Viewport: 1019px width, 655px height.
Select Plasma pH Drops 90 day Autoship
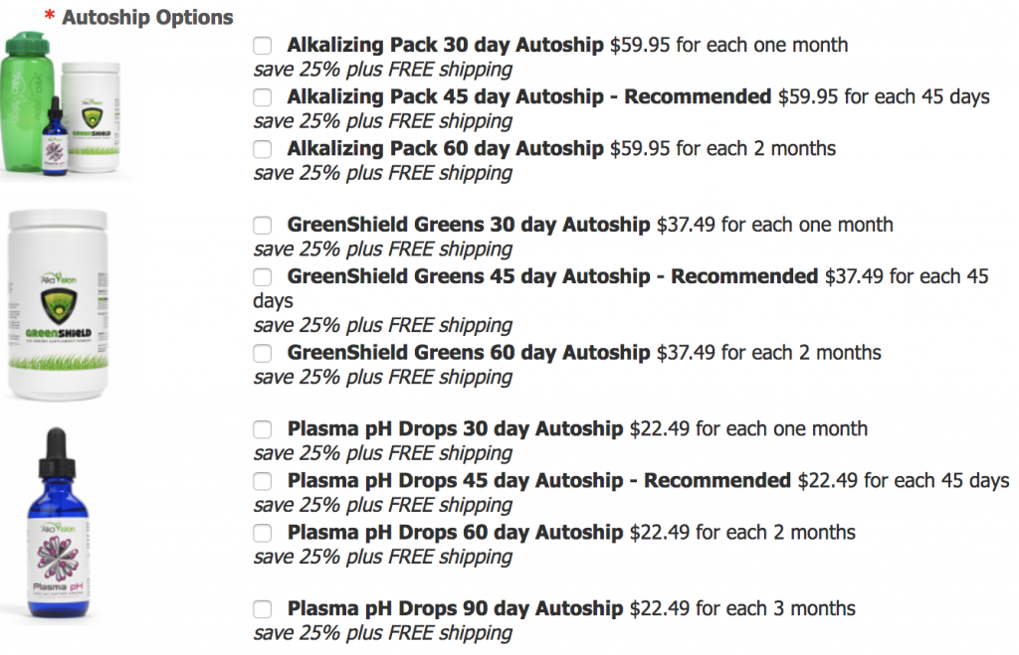[262, 609]
